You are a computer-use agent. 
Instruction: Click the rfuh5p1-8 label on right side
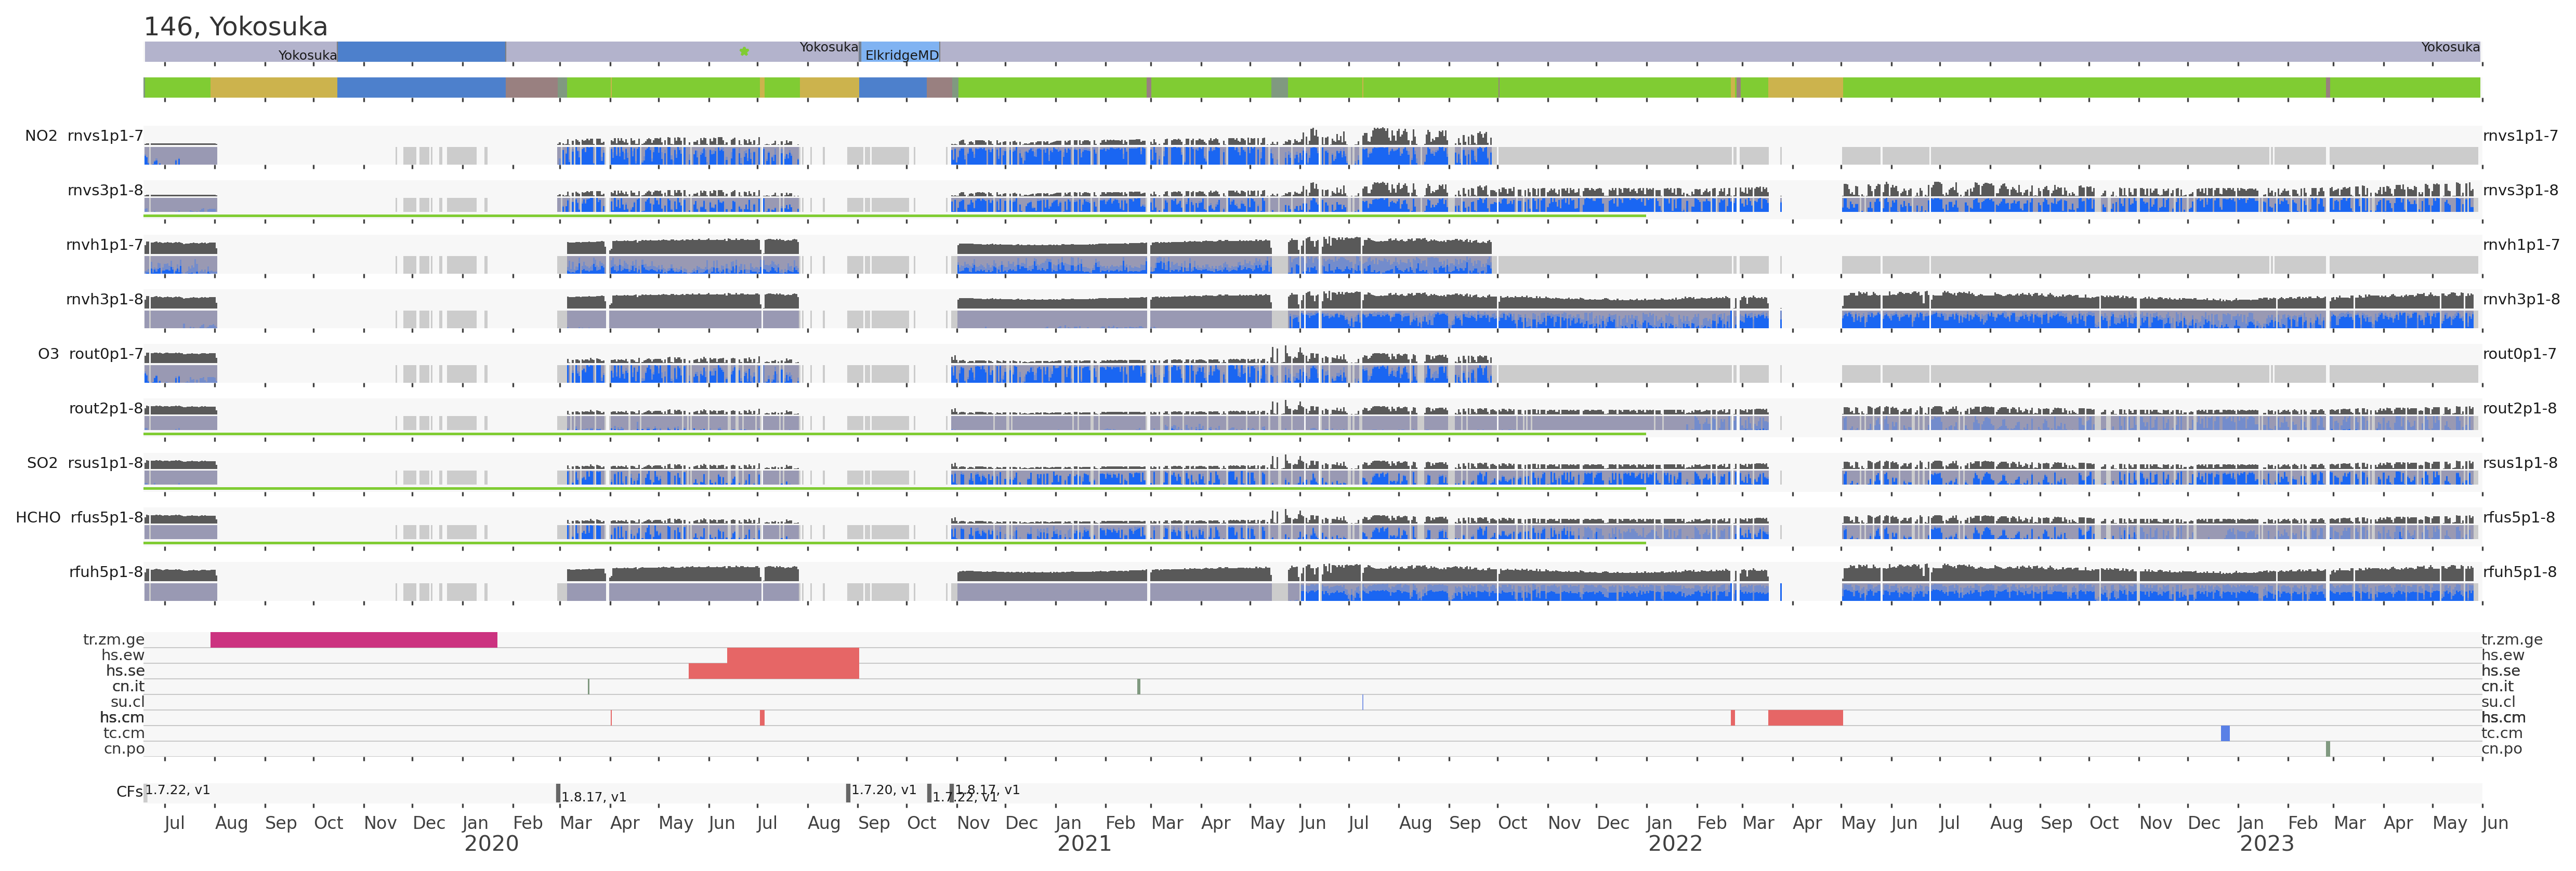pyautogui.click(x=2519, y=572)
